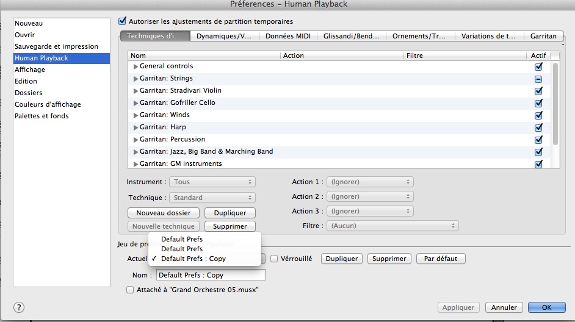Switch to the Données MIDI tab

click(287, 36)
